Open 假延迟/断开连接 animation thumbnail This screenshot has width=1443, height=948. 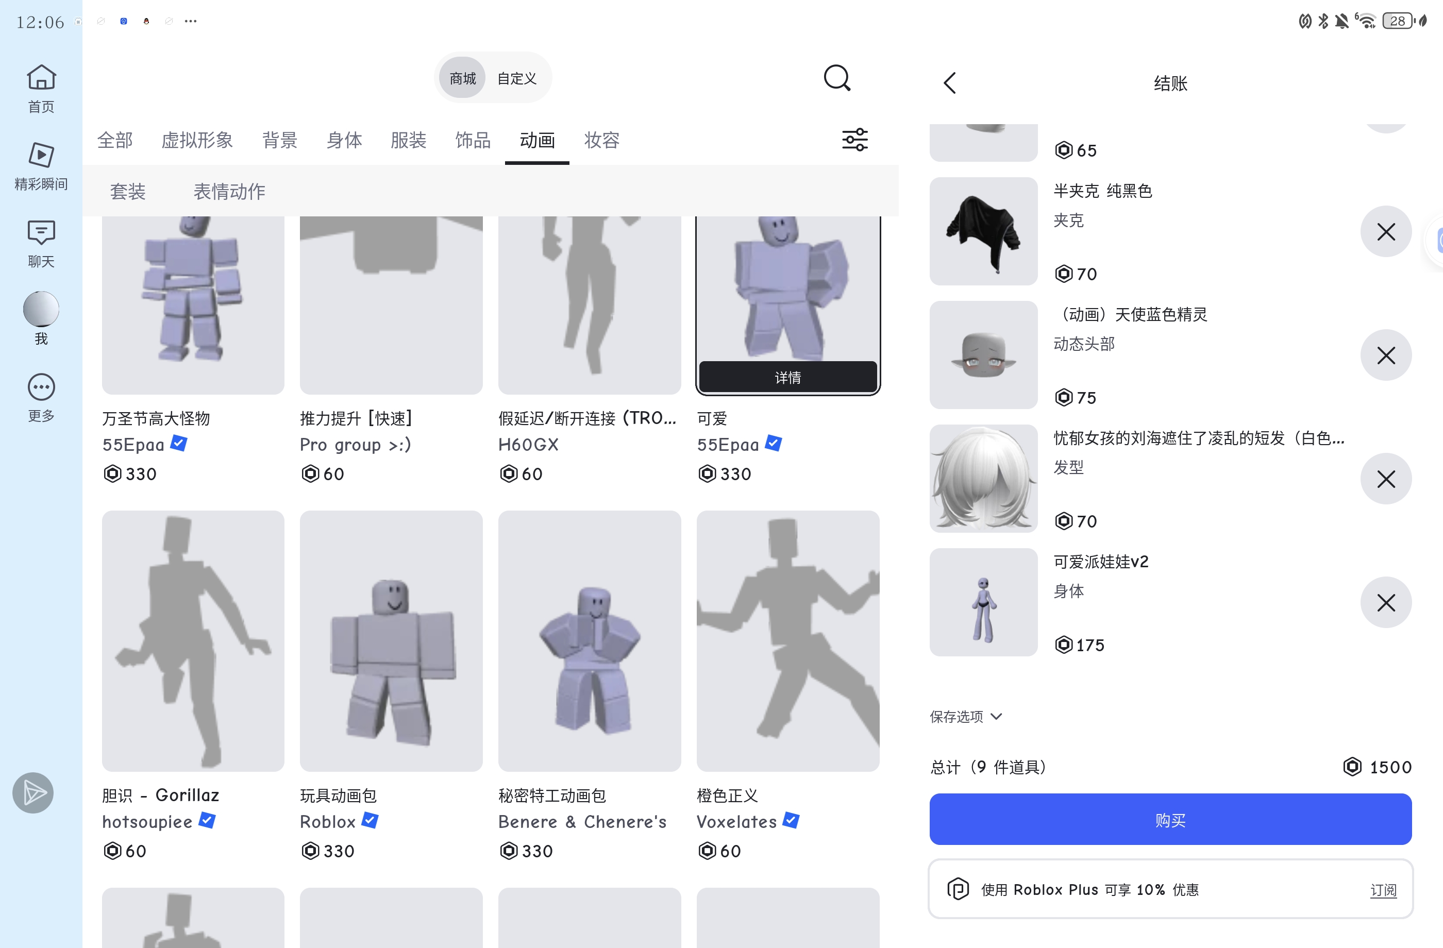pos(590,305)
